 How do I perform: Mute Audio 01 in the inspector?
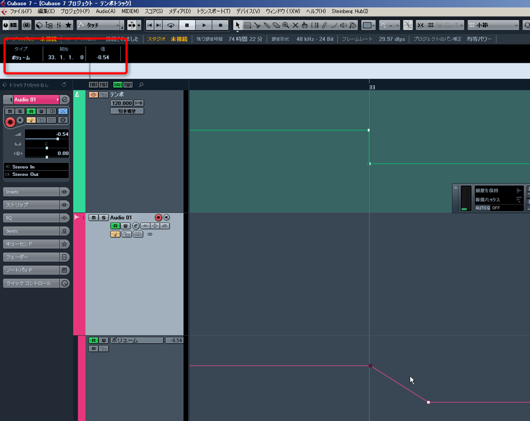point(10,111)
